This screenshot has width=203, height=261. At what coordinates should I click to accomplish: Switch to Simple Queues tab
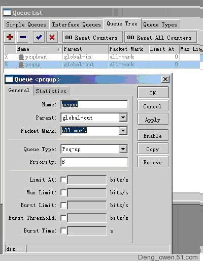[26, 24]
